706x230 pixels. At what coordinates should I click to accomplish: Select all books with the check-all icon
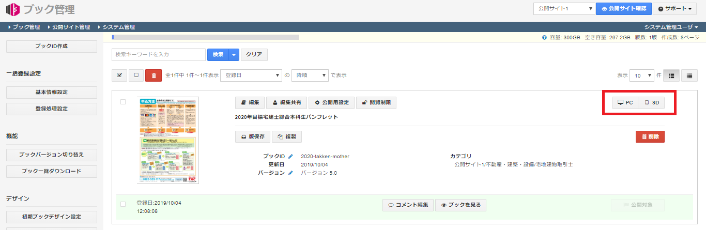[119, 75]
